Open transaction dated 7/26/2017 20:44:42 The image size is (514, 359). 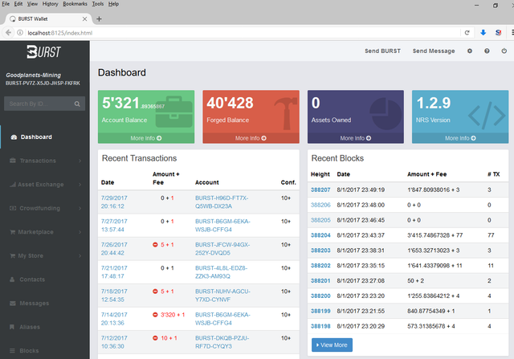point(114,249)
